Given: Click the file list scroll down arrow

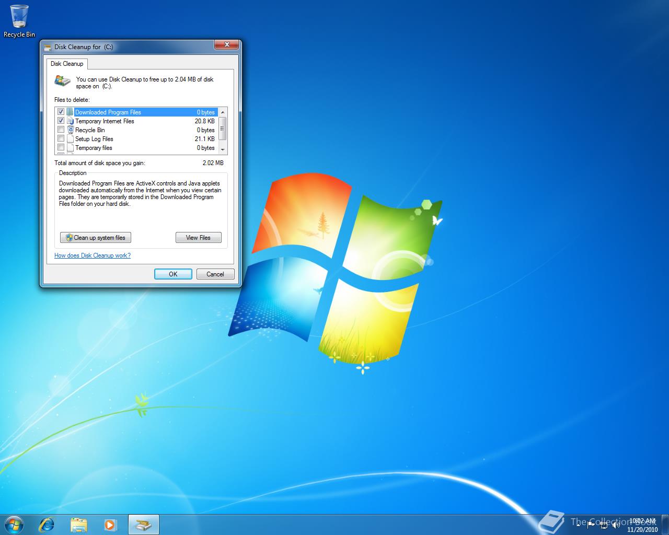Looking at the screenshot, I should pos(223,150).
